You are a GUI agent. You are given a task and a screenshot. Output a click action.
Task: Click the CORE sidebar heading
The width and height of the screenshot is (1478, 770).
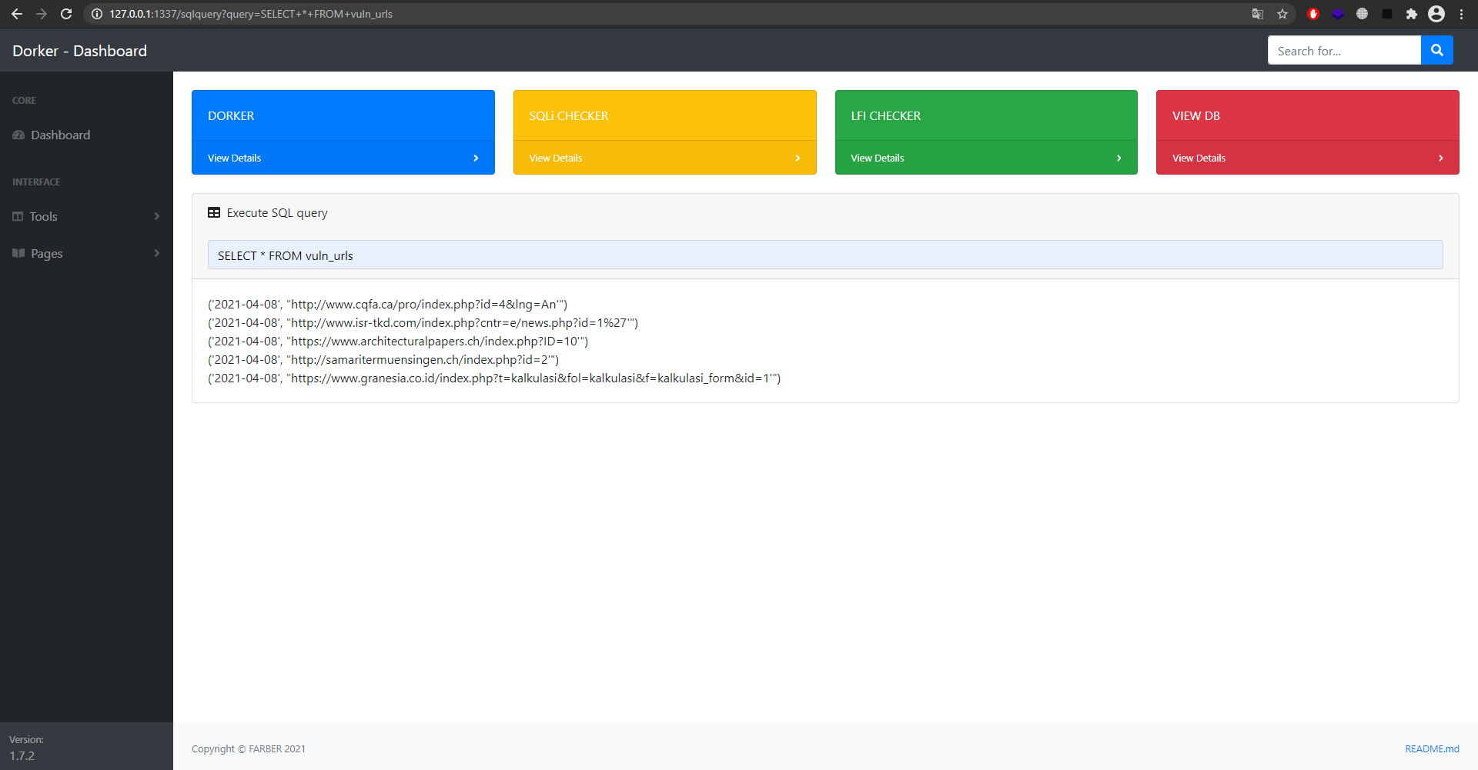pyautogui.click(x=24, y=101)
